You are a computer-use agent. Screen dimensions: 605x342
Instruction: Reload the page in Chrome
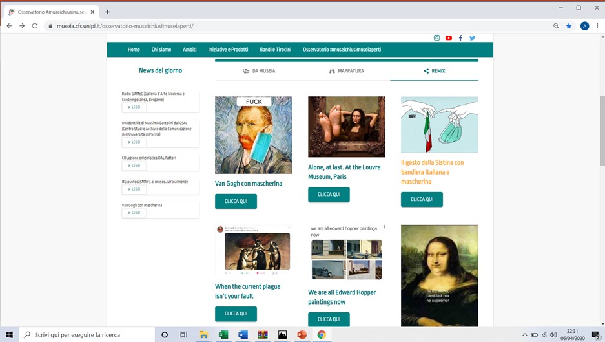tap(35, 26)
